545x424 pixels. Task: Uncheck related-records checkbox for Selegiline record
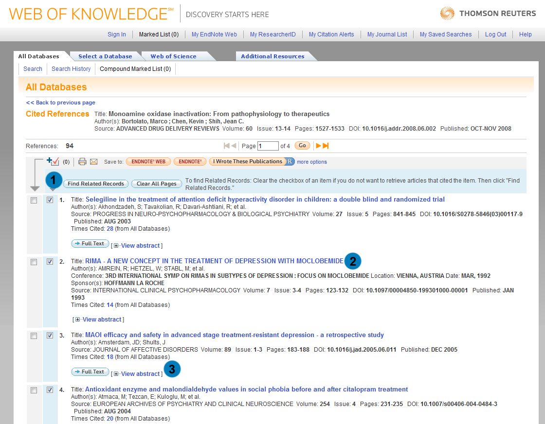pos(50,200)
